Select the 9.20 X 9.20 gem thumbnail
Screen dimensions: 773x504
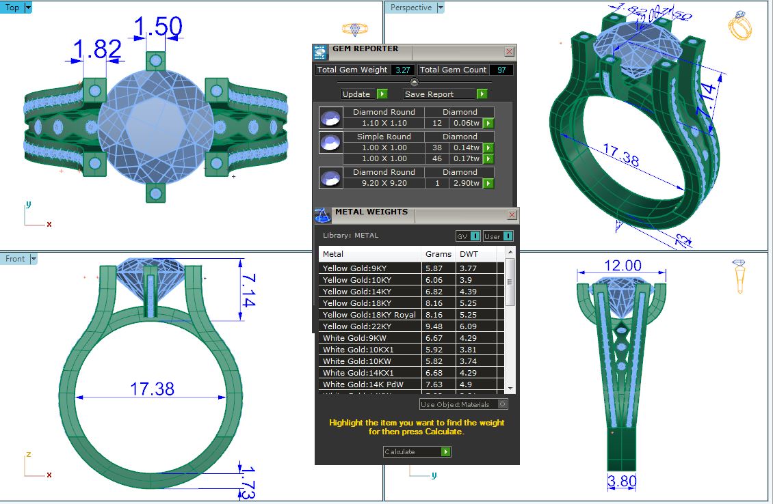point(330,178)
